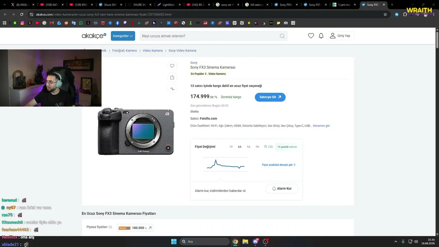
Task: Bookmark this page with the star icon
Action: click(x=385, y=14)
